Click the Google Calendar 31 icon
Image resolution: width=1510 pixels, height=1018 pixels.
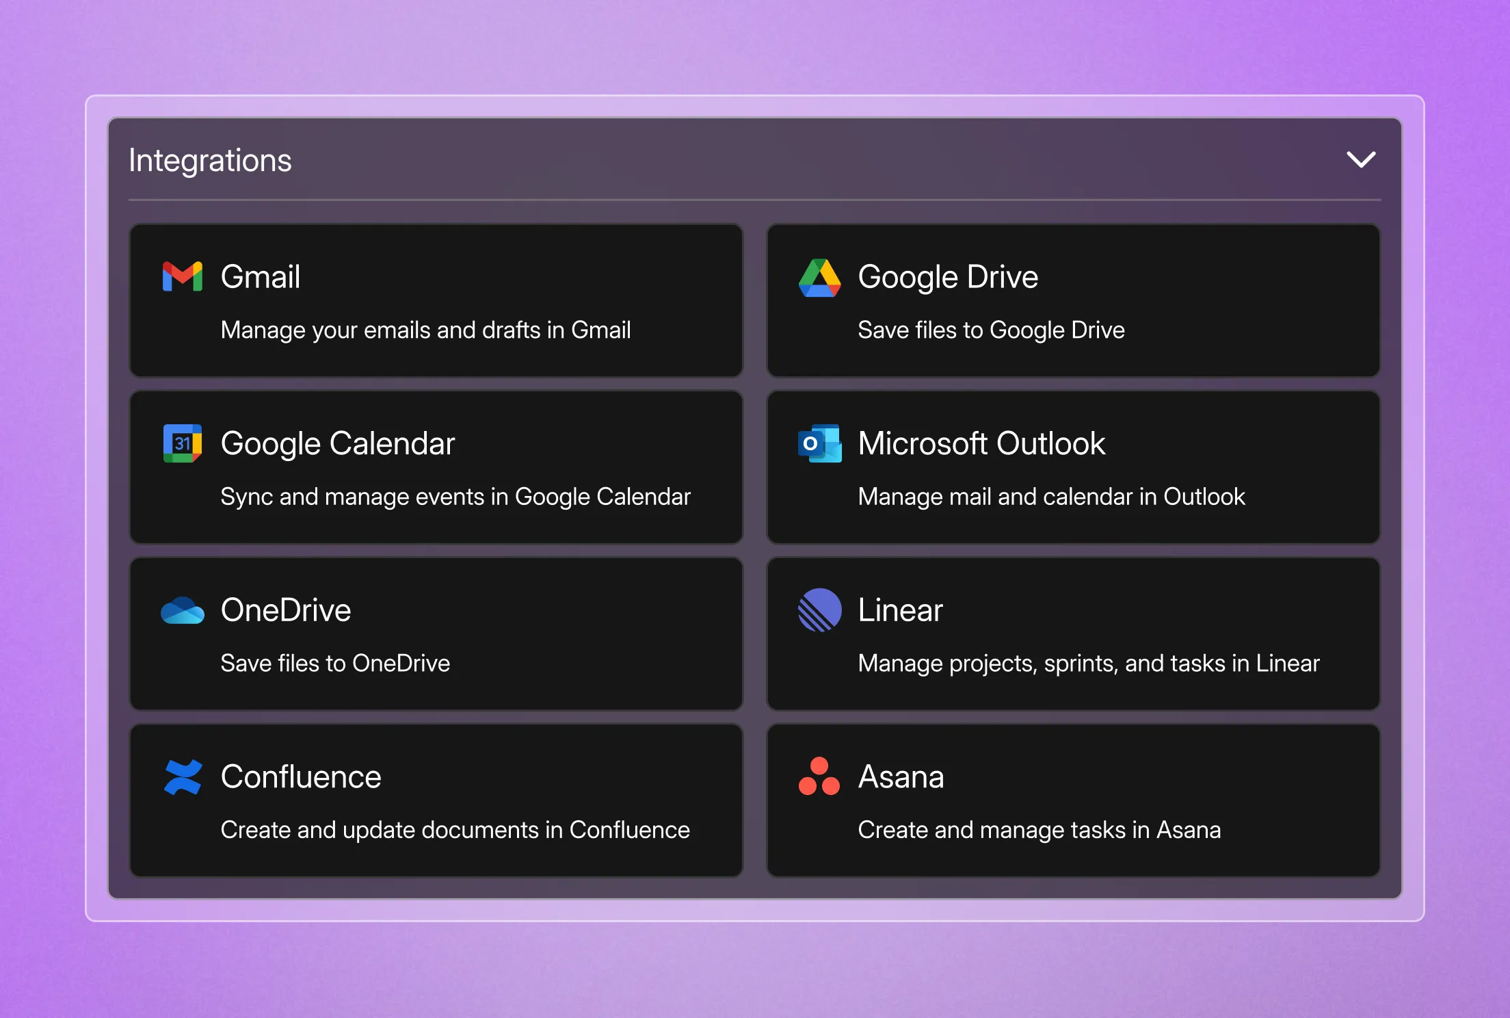182,443
